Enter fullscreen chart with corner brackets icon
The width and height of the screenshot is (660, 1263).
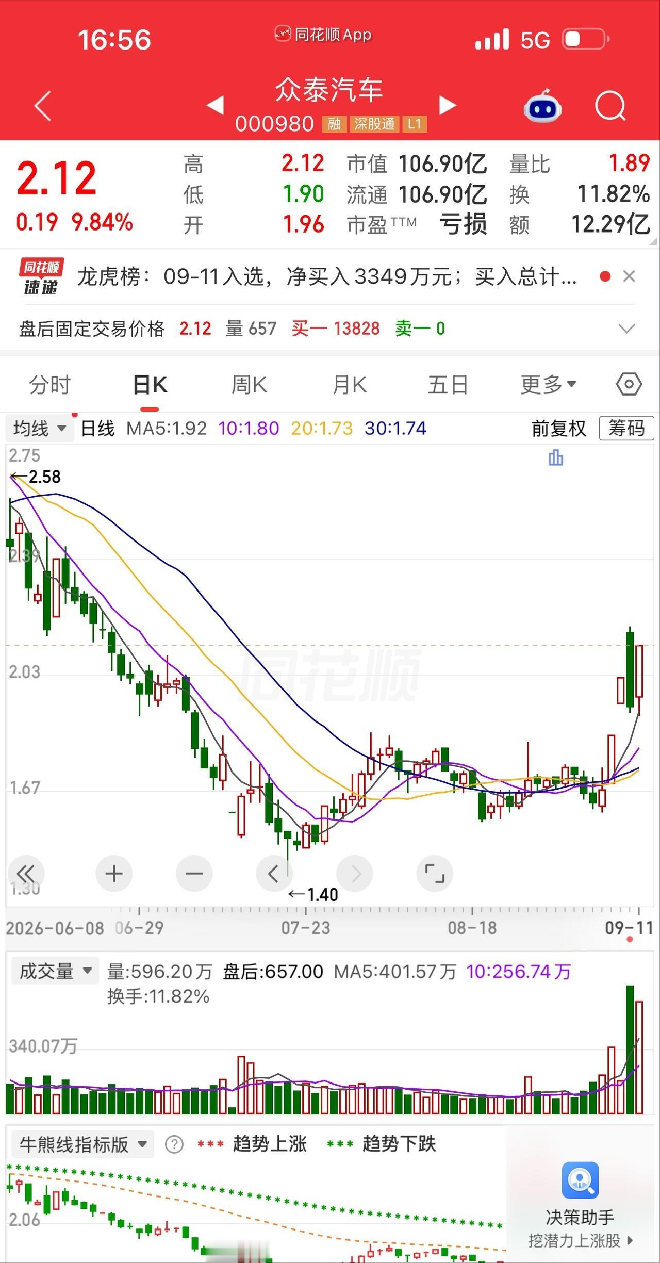(435, 874)
